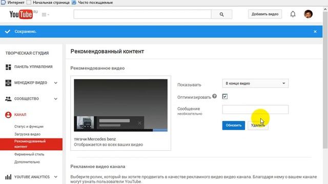Screen dimensions: 328x184
Task: Click the YouTube logo
Action: click(x=21, y=14)
